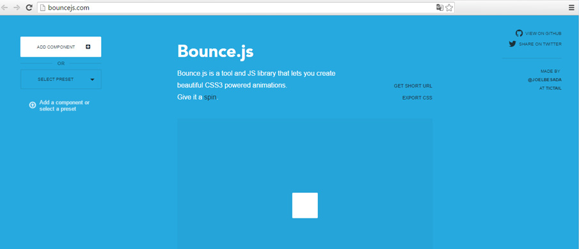Image resolution: width=579 pixels, height=249 pixels.
Task: Click the white animated square
Action: (305, 206)
